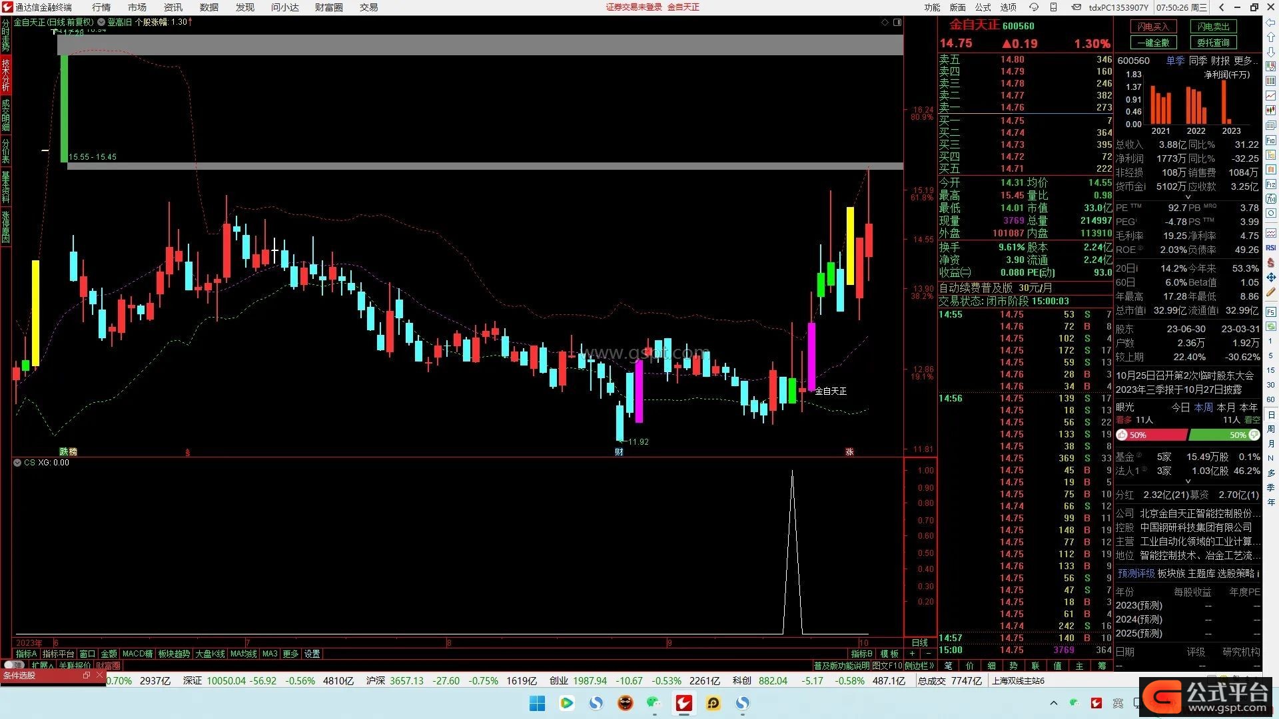The height and width of the screenshot is (719, 1279).
Task: Open the red Tongdaxin app in taskbar
Action: click(683, 703)
